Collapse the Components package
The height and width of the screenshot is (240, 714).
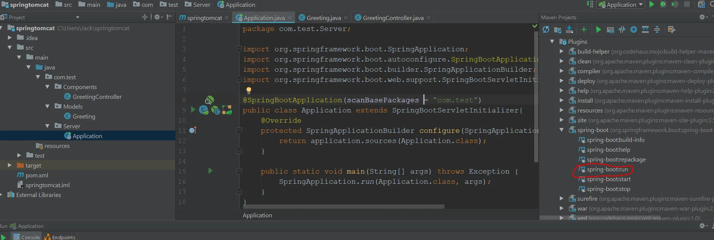[x=47, y=87]
